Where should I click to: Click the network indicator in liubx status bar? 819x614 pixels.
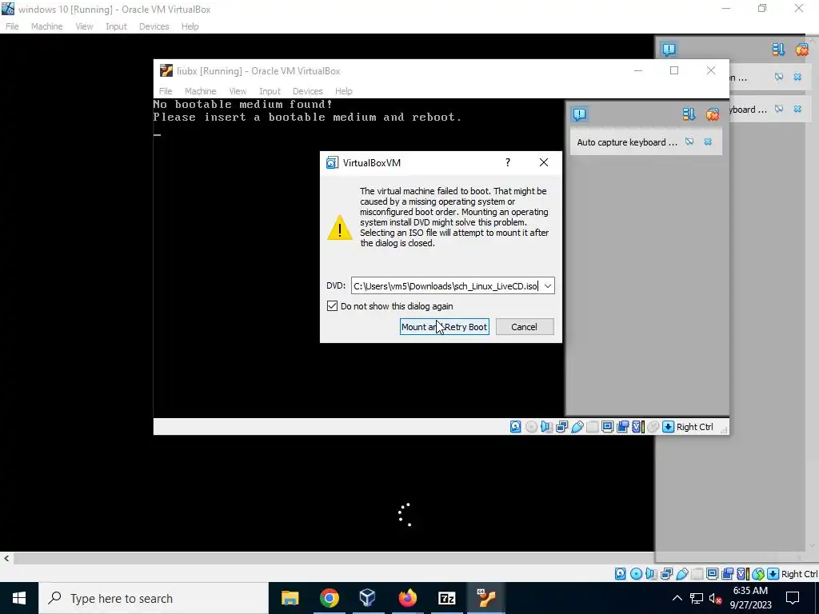tap(562, 427)
